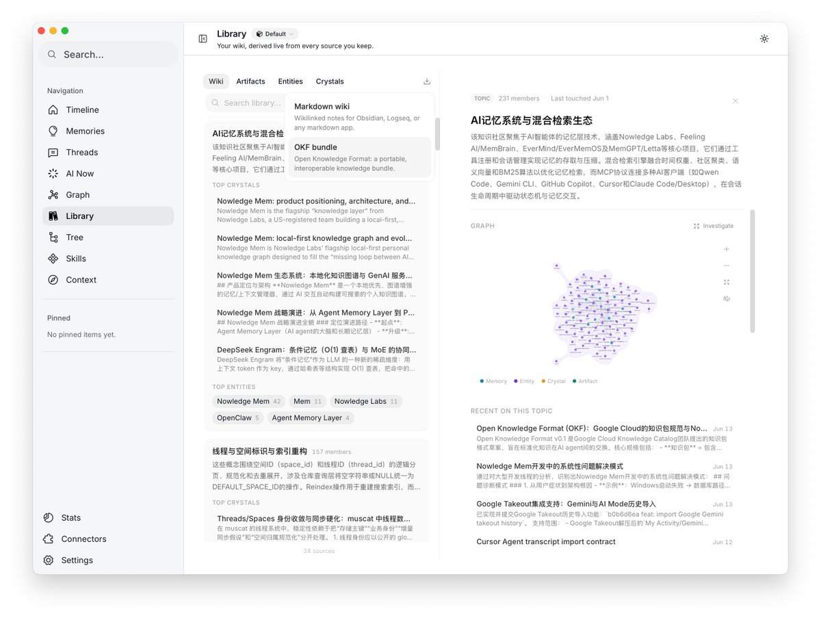
Task: Click the 'Mem 11' entity chip
Action: coord(307,401)
